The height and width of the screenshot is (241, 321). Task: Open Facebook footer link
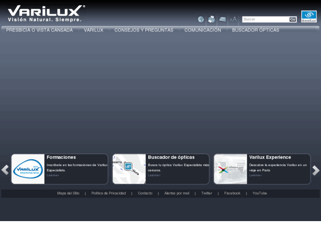[x=232, y=193]
